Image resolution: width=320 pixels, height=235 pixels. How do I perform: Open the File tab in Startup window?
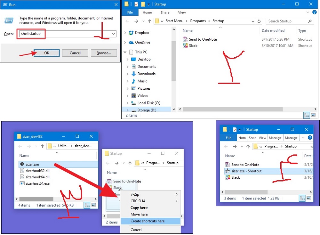pos(130,12)
